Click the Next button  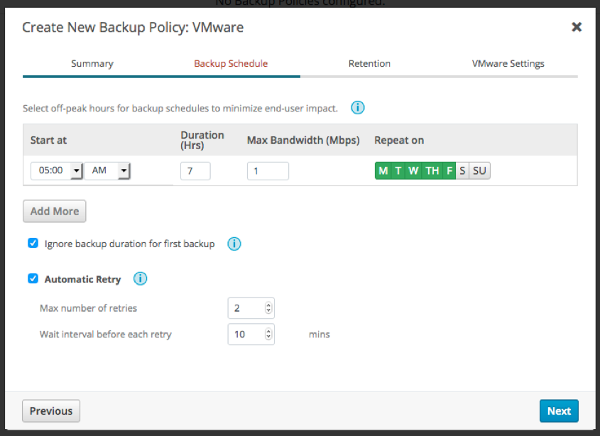[x=559, y=410]
